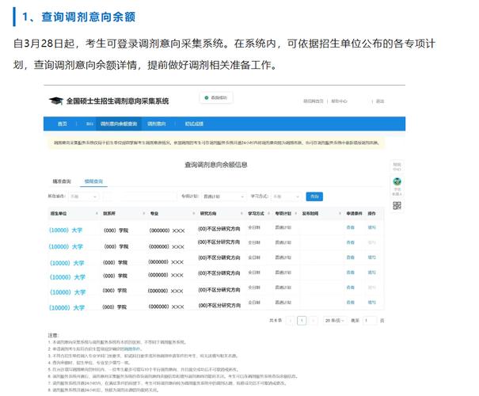Click 查看 in the first table row
479x396 pixels.
(351, 227)
